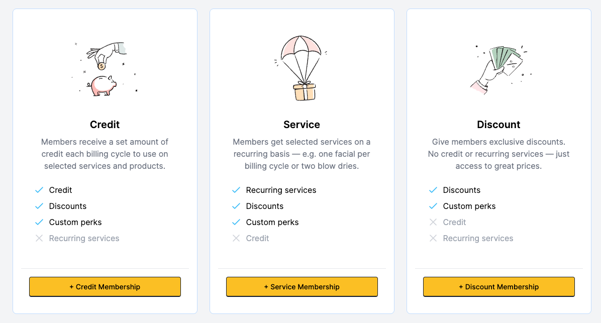Click the X icon beside Credit in Discount card

[x=433, y=222]
